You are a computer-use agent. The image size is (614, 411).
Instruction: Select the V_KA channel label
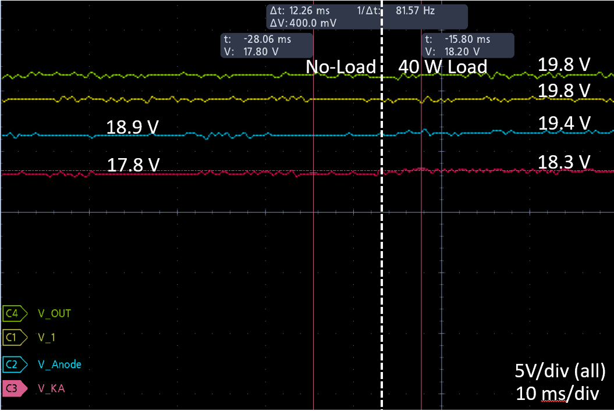pos(51,388)
